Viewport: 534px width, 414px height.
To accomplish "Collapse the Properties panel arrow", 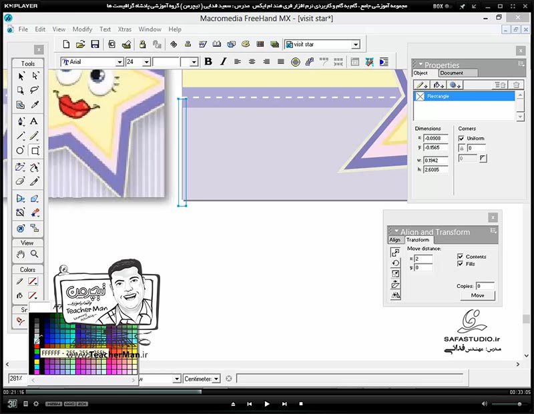I will 421,63.
